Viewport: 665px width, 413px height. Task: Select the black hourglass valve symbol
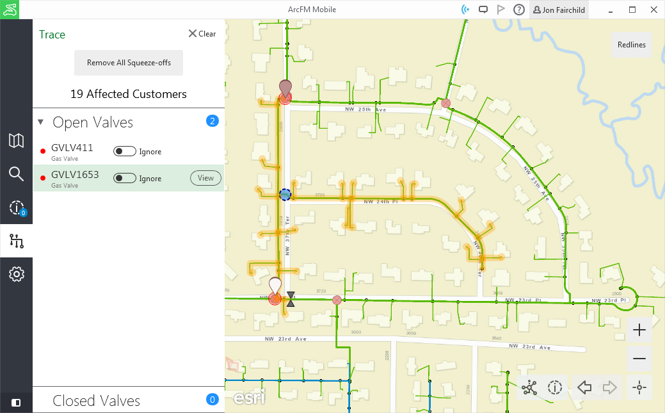(291, 299)
